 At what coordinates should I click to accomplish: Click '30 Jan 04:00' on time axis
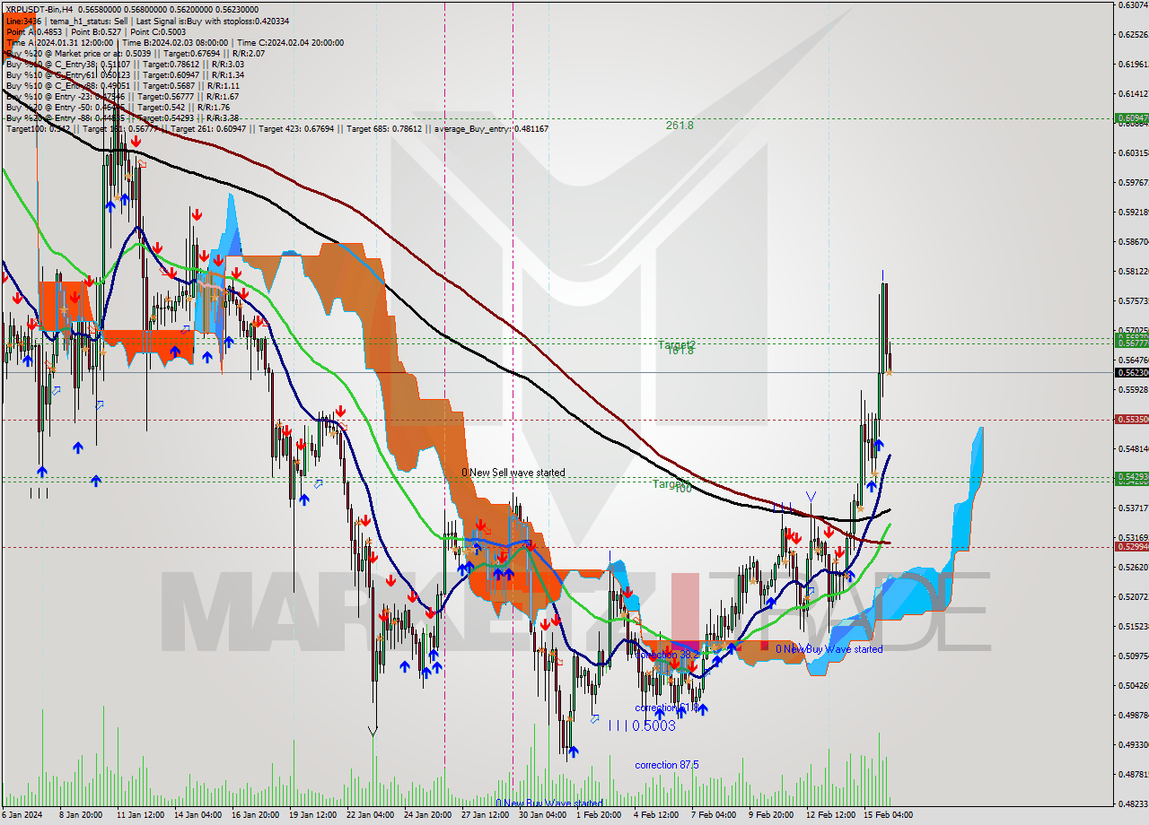tap(543, 815)
